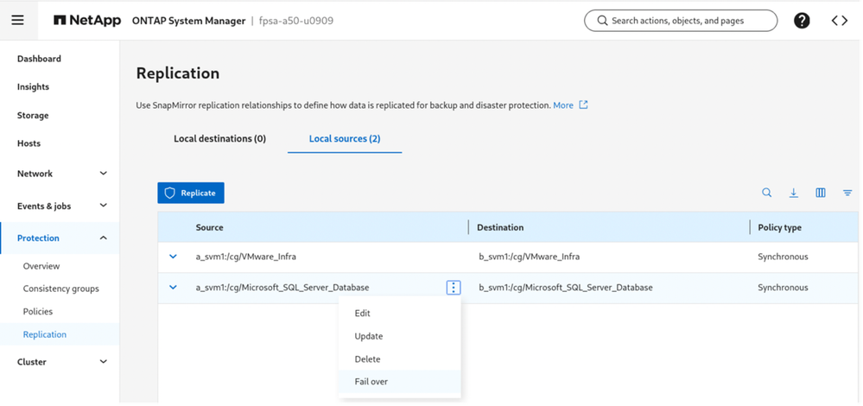Sort by the Destination column header
Image resolution: width=863 pixels, height=406 pixels.
(500, 227)
